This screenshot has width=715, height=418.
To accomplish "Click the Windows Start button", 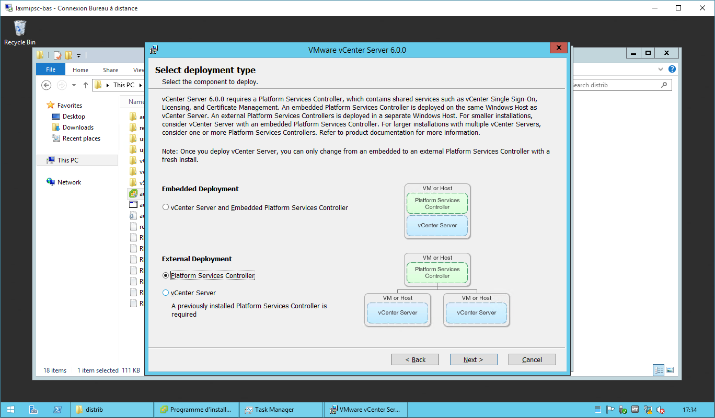I will click(10, 410).
